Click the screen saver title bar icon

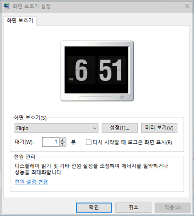[6, 6]
